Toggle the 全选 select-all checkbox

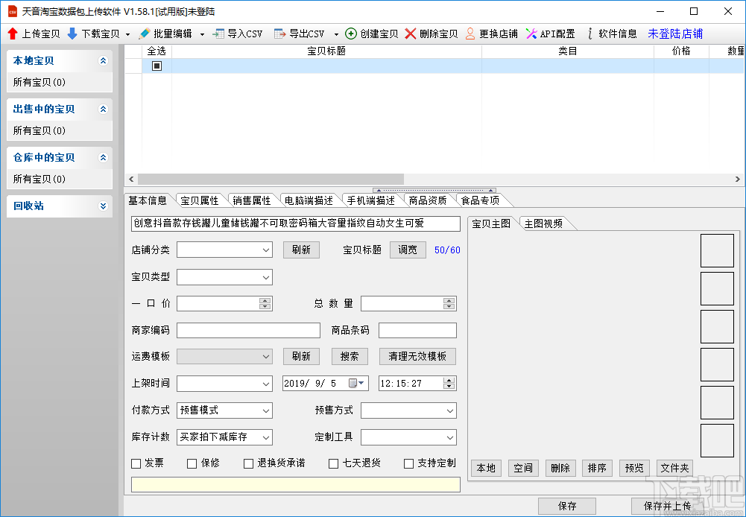[157, 66]
